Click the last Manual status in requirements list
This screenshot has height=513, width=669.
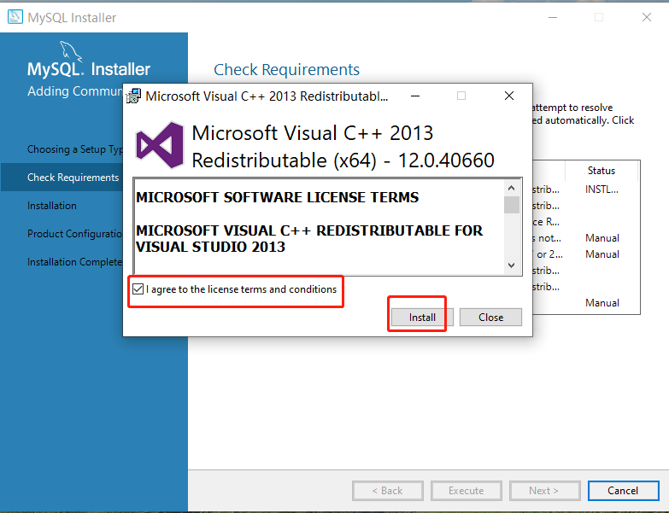pyautogui.click(x=602, y=302)
